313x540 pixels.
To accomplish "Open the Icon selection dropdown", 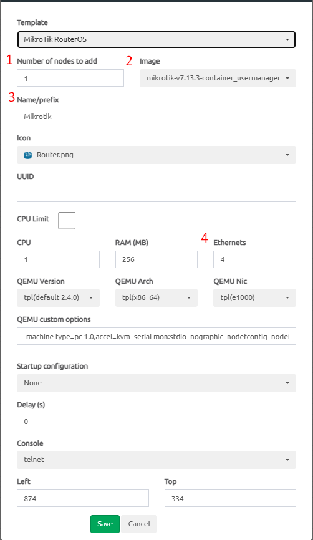I will point(156,155).
